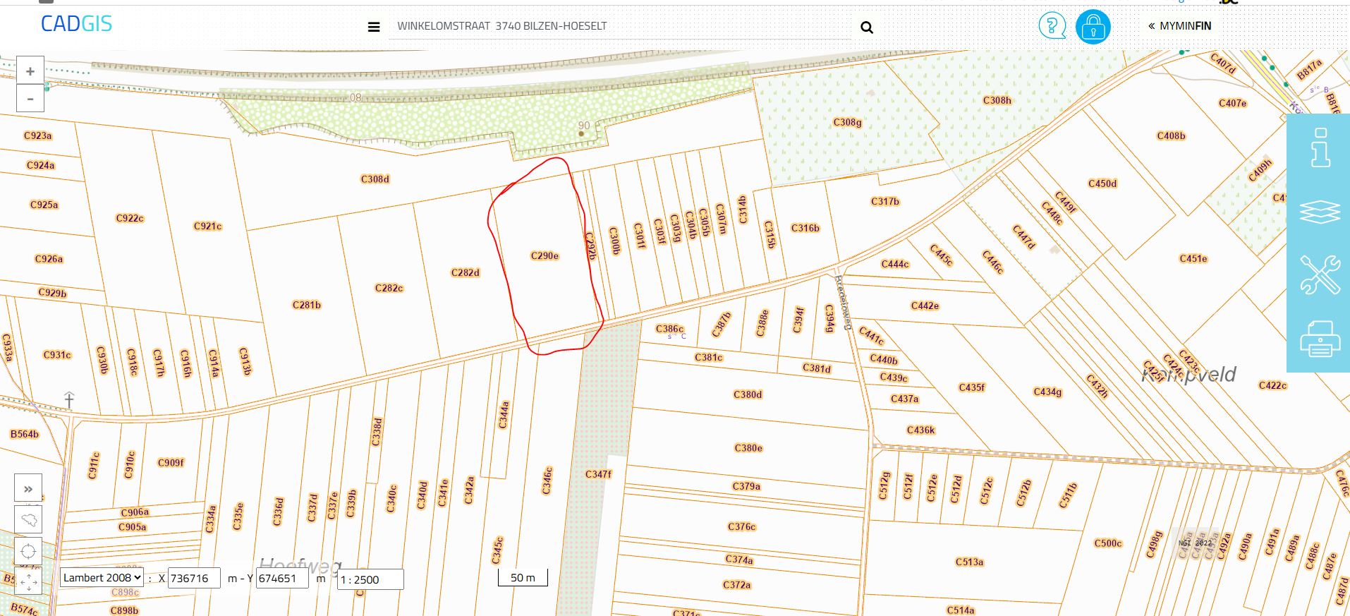Open the tools panel with wrench icon
This screenshot has height=616, width=1350.
[1320, 274]
